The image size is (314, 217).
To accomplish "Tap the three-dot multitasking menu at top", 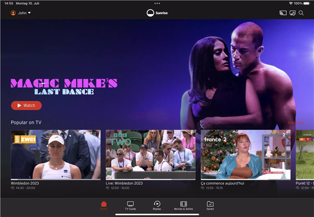I will coord(157,4).
